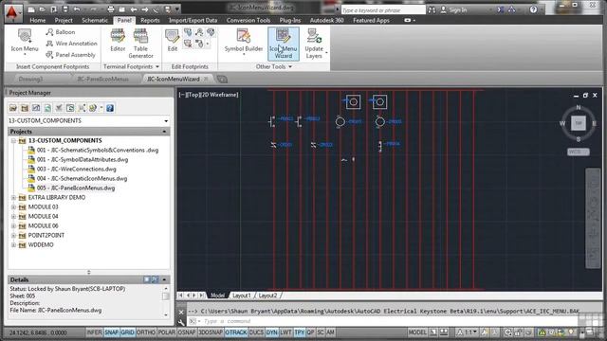Launch the Table Generator tool
This screenshot has width=607, height=341.
141,44
